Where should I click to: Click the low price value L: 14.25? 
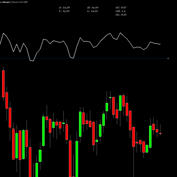click(92, 11)
